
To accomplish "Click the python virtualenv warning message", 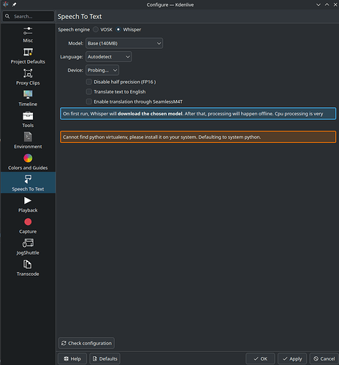I will [198, 137].
